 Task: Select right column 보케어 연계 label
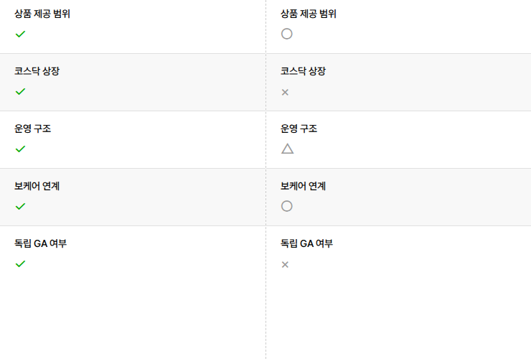click(303, 186)
